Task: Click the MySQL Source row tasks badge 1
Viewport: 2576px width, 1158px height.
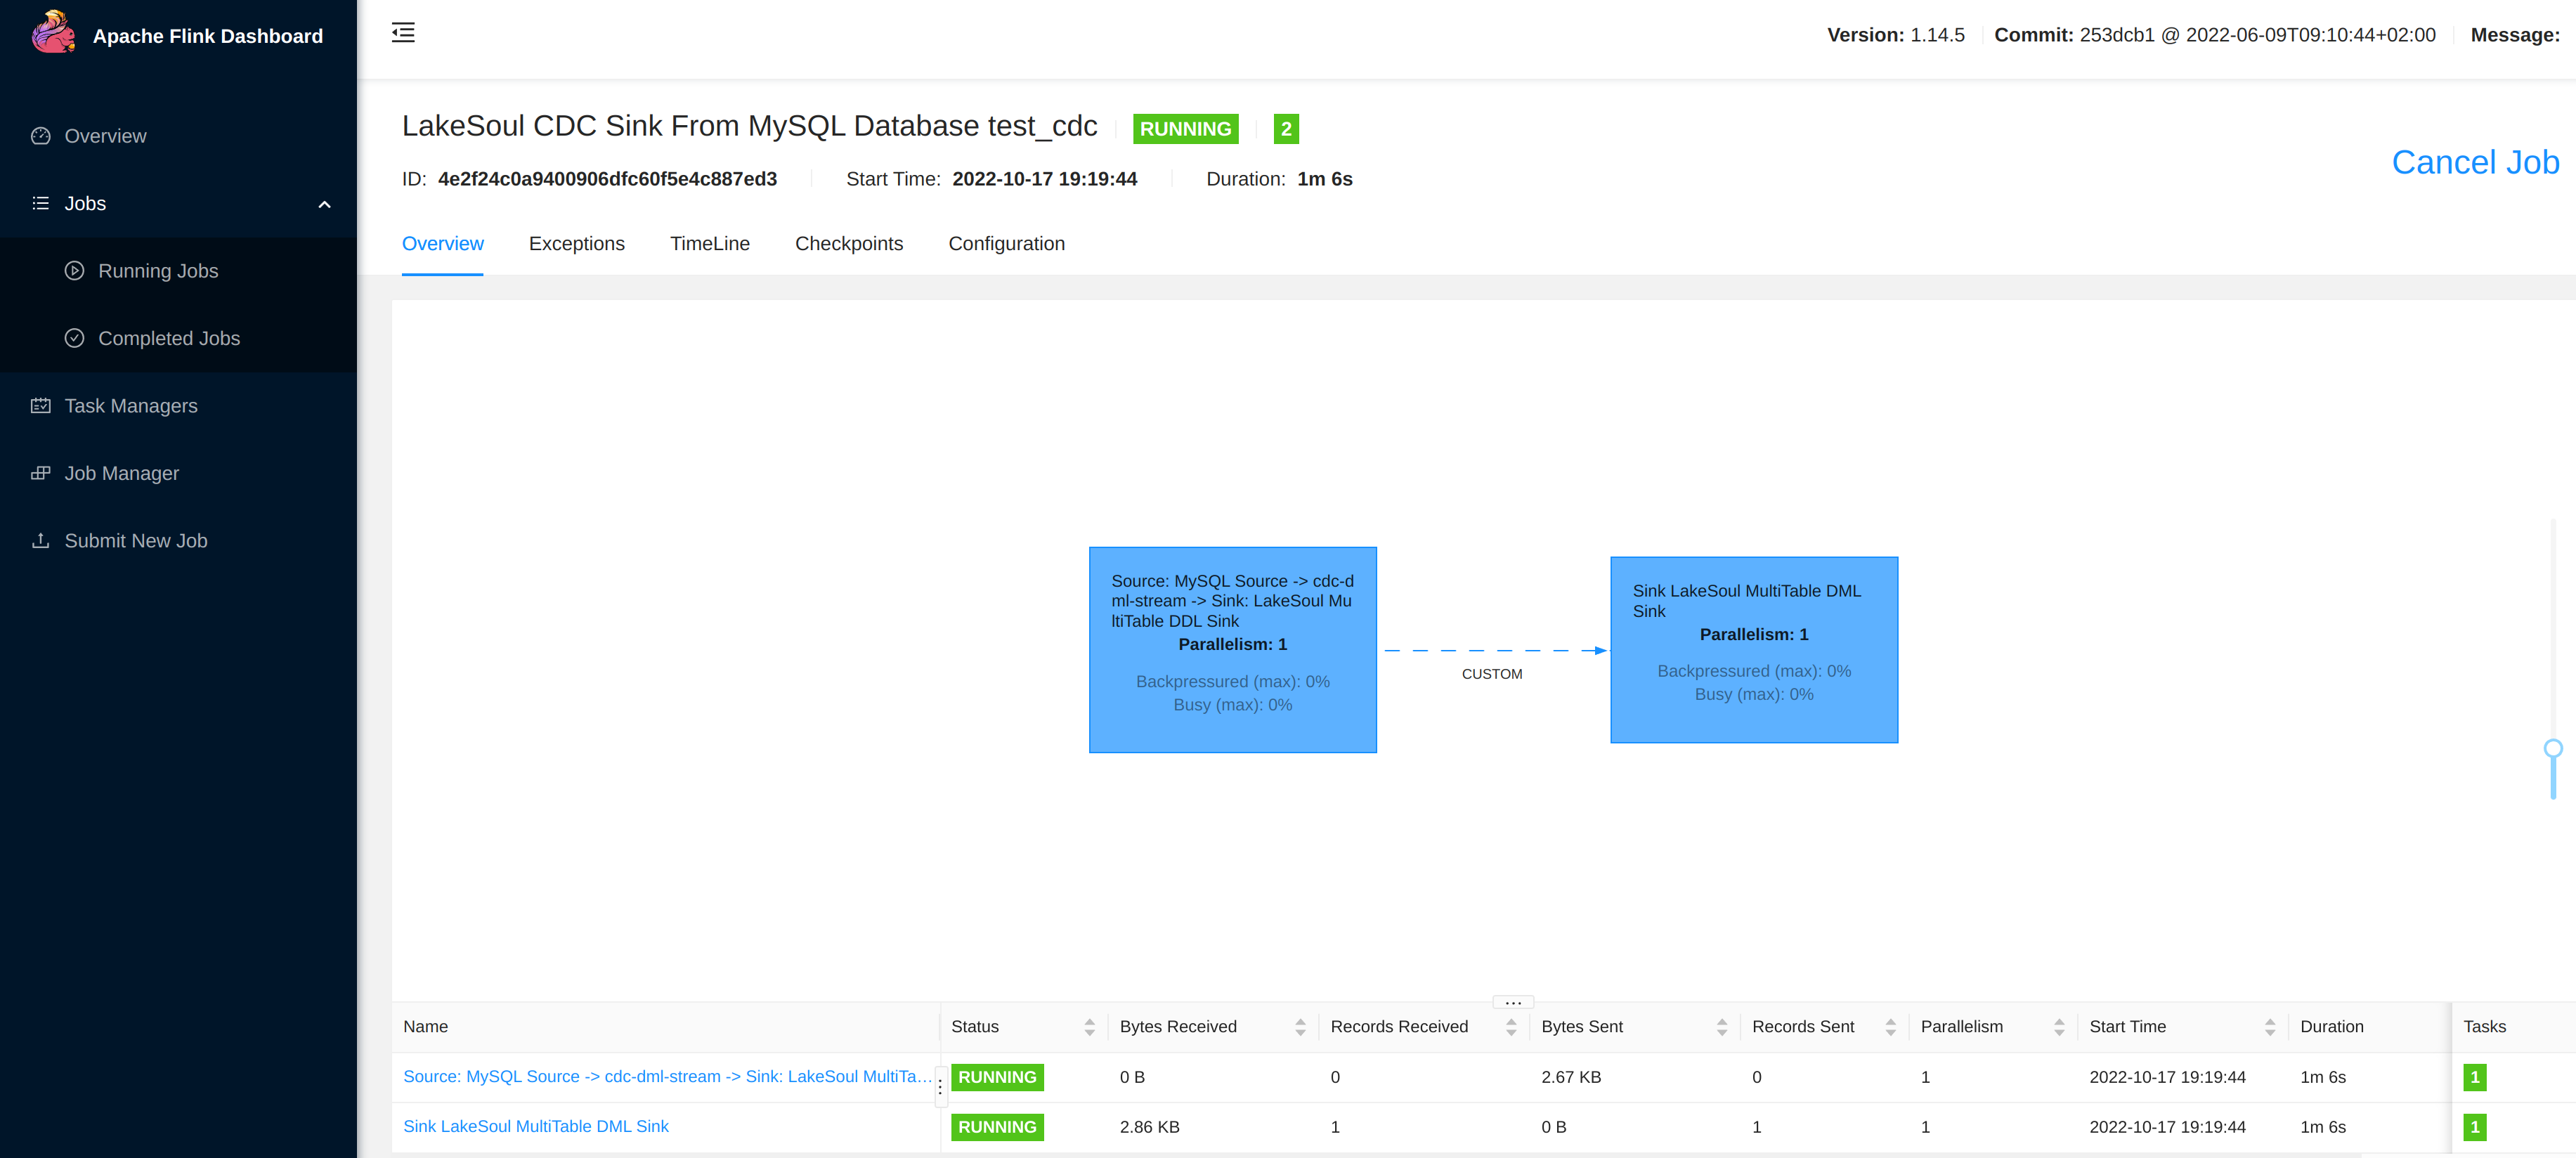Action: [2474, 1077]
